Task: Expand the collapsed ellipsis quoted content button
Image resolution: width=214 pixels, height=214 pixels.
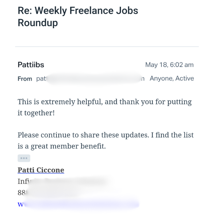Action: pyautogui.click(x=24, y=158)
